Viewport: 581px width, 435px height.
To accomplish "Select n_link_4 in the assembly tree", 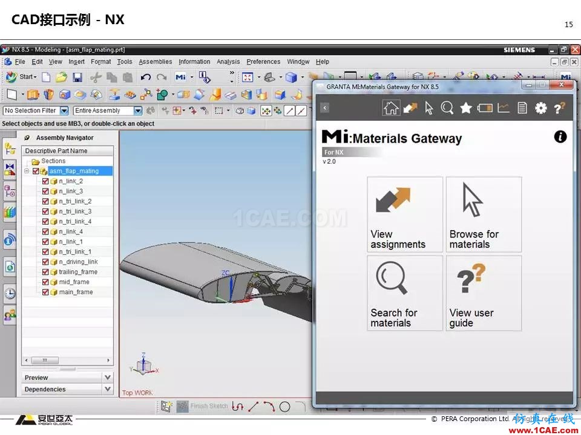I will click(71, 231).
